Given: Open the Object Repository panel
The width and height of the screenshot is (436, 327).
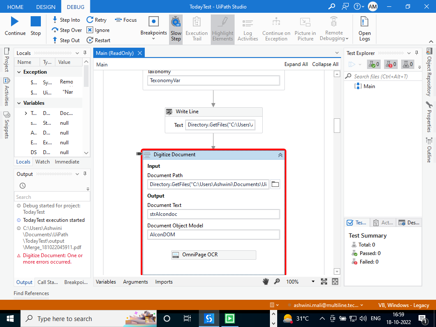Looking at the screenshot, I should (429, 72).
